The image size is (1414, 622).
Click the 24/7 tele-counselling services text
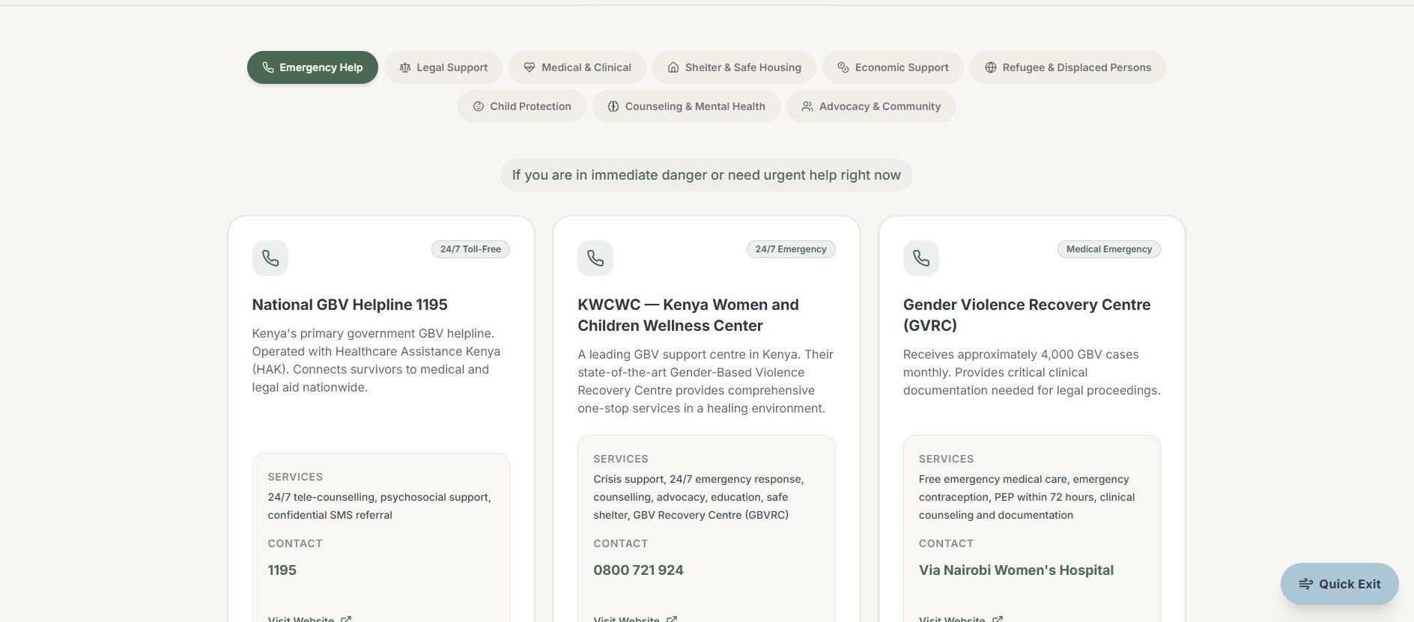point(380,506)
